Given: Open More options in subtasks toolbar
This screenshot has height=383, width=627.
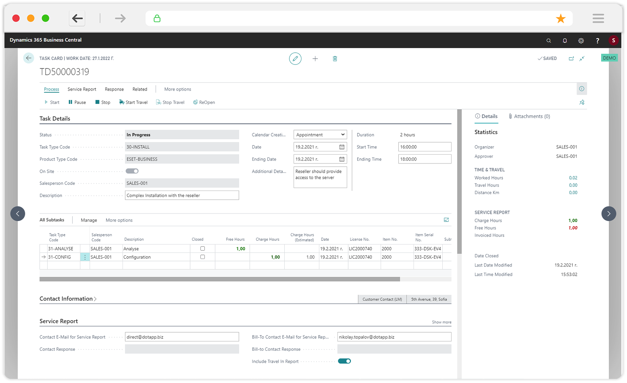Looking at the screenshot, I should (119, 220).
